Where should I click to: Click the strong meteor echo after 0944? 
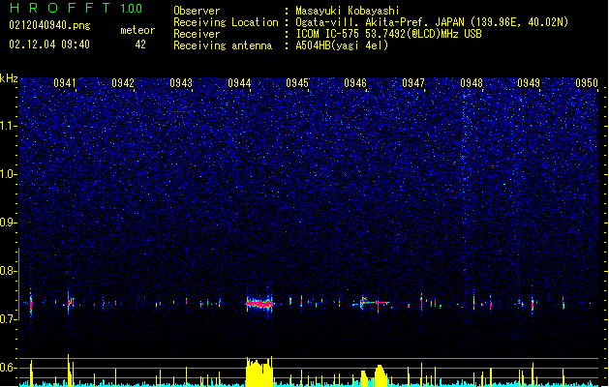259,303
